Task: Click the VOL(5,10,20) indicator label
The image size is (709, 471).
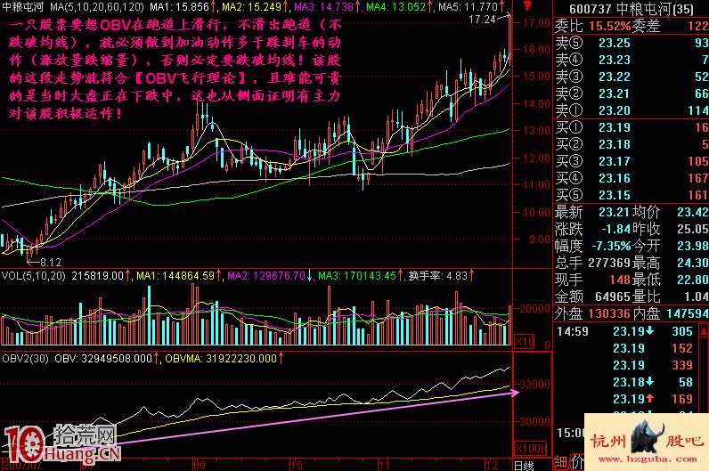Action: (x=34, y=276)
